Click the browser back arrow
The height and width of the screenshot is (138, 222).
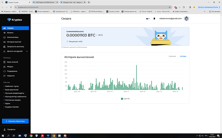pyautogui.click(x=3, y=7)
